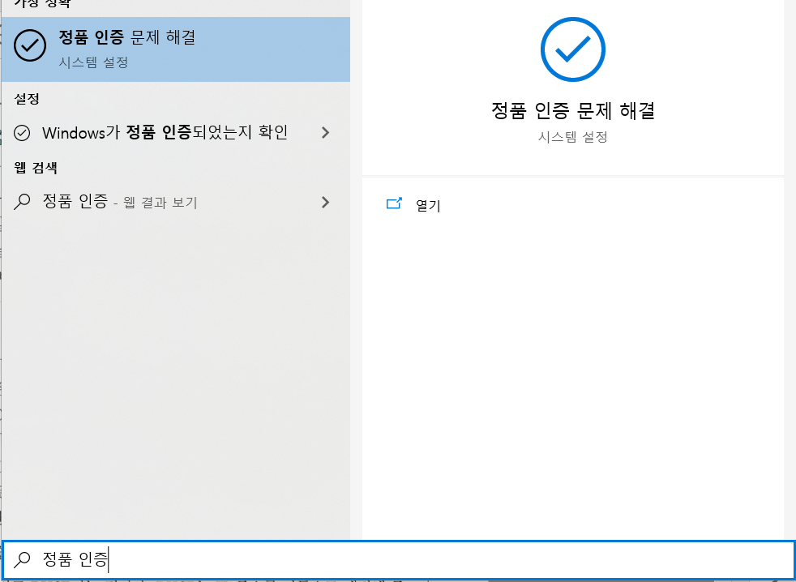Screen dimensions: 796x582
Task: Open '정품 인증 - 웹 결과 보기' web search result
Action: click(x=176, y=202)
